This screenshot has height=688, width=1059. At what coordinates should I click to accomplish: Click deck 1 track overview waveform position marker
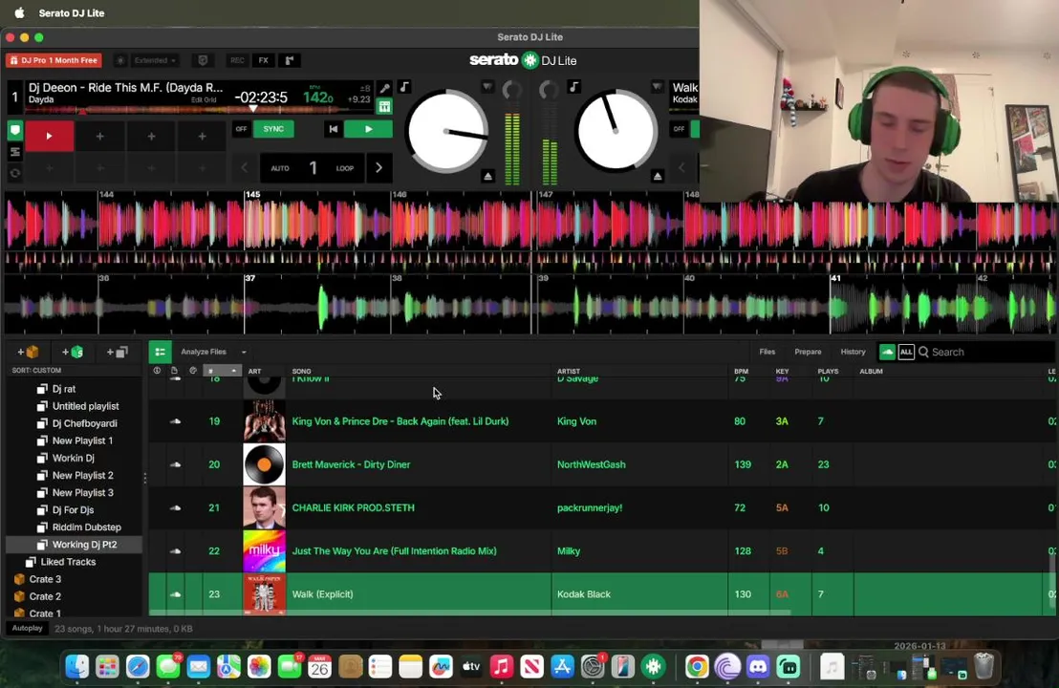click(x=253, y=108)
